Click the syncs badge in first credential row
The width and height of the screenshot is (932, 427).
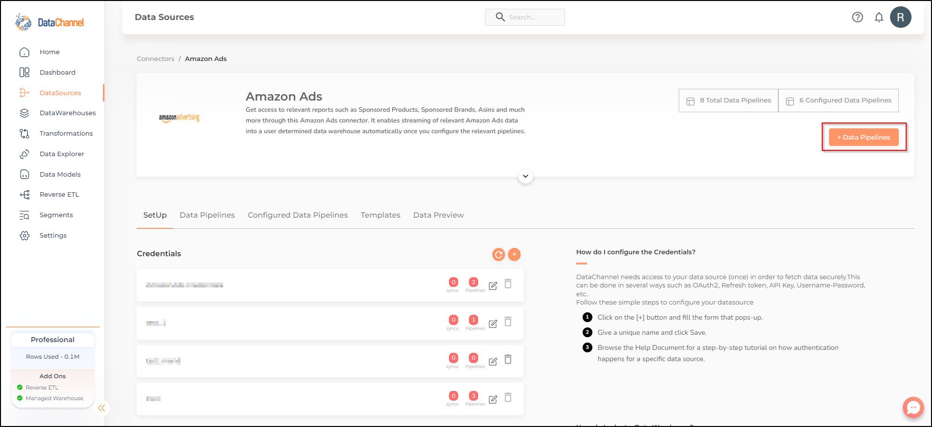point(453,282)
